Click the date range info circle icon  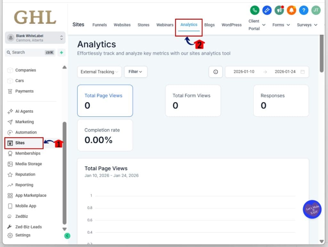coord(215,72)
